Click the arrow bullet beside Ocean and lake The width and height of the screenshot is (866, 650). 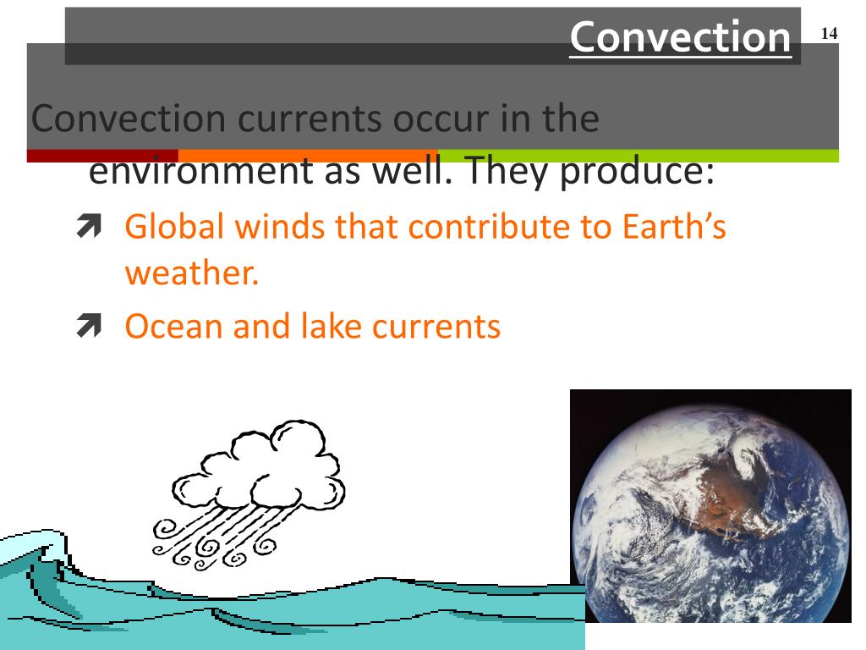pyautogui.click(x=89, y=325)
